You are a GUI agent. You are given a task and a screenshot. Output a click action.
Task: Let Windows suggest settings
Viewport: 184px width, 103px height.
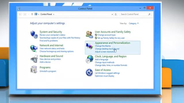pos(107,73)
